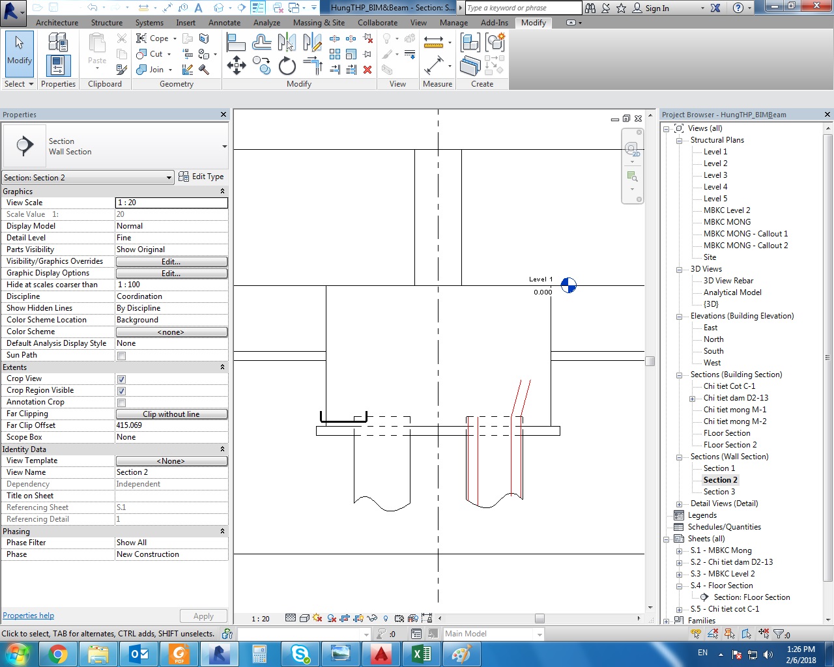Viewport: 834px width, 667px height.
Task: Open the Properties help link
Action: [29, 616]
